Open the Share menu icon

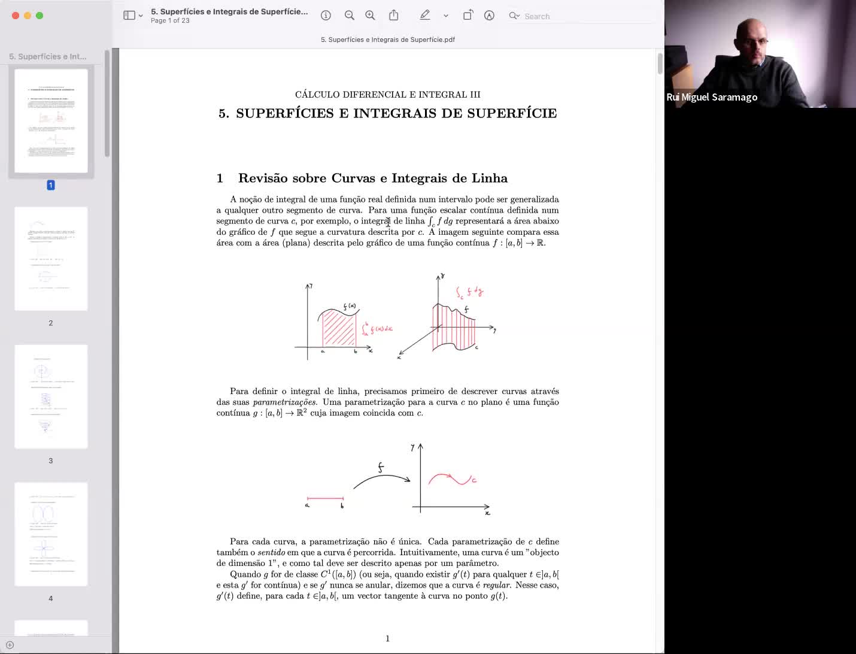(x=394, y=16)
